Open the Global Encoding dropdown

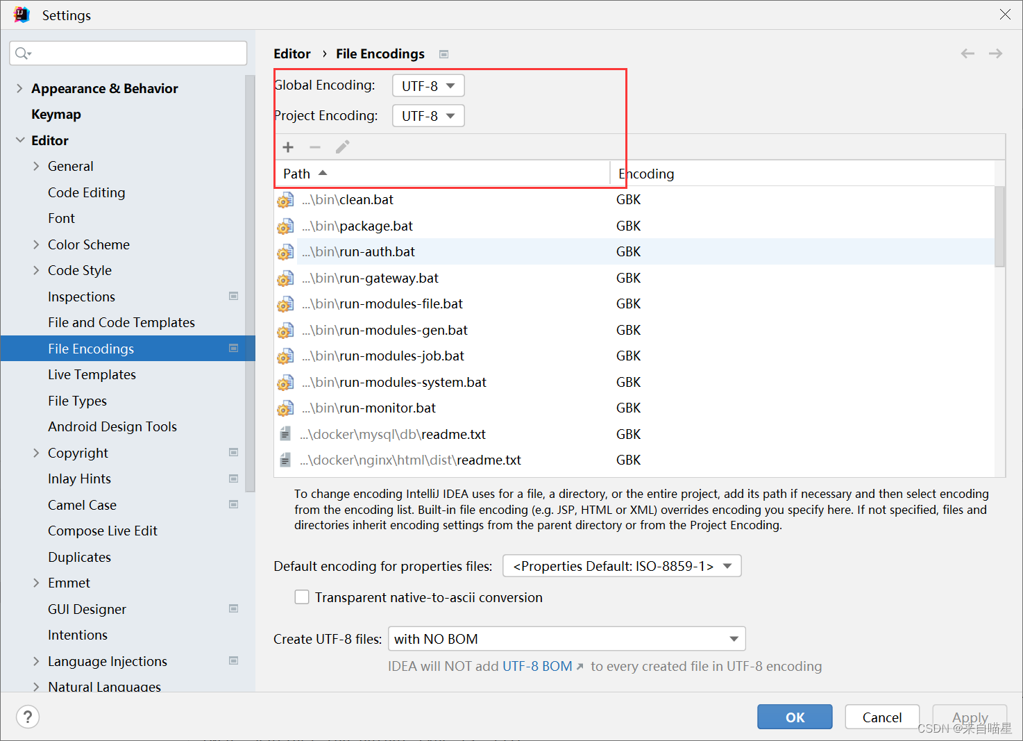(x=428, y=85)
